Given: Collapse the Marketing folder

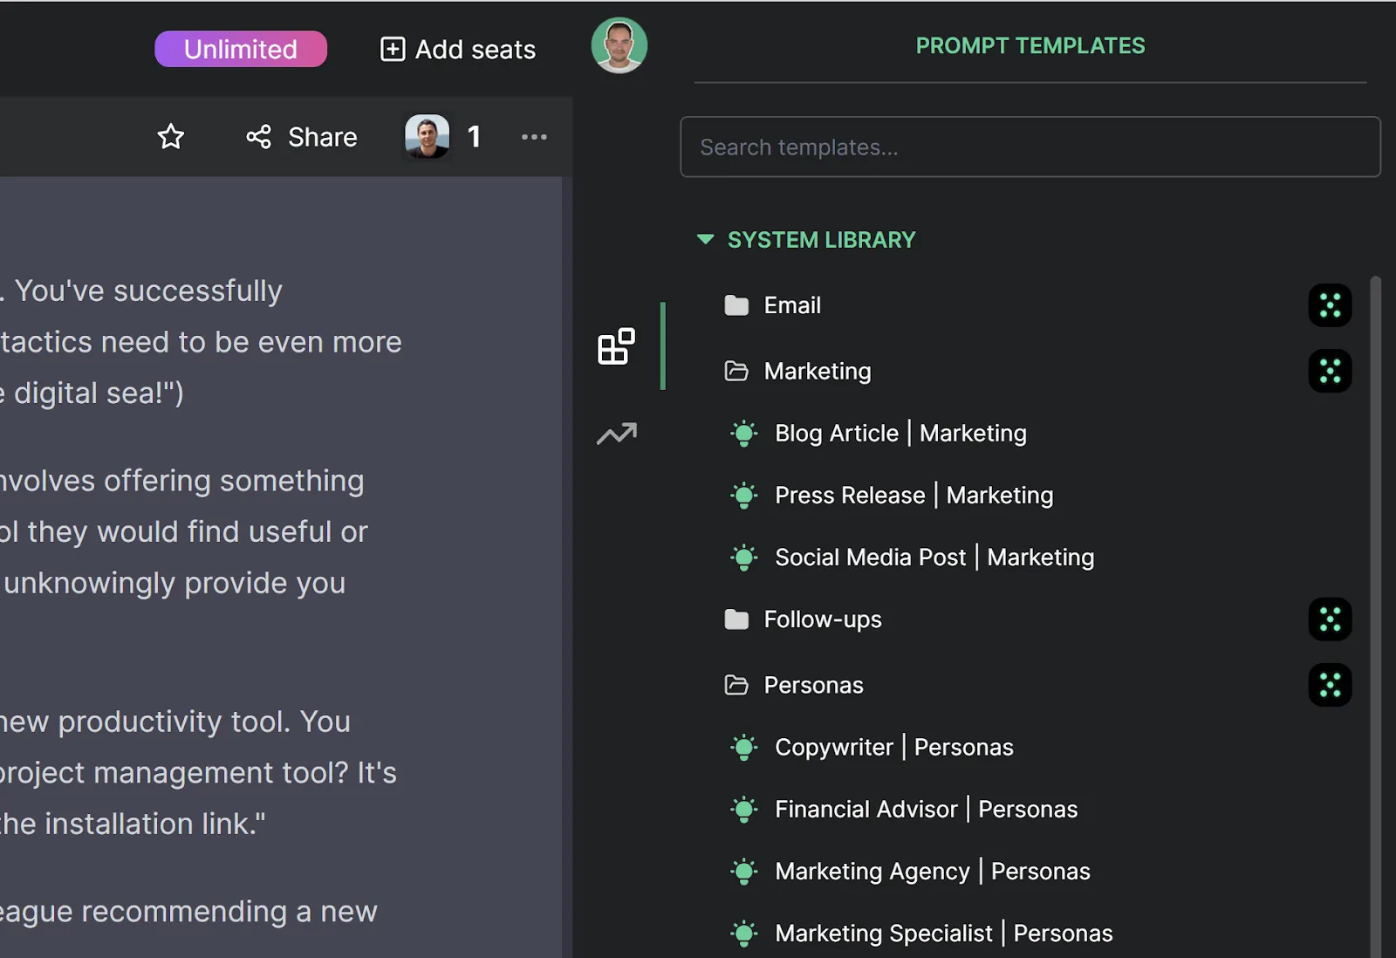Looking at the screenshot, I should tap(817, 371).
